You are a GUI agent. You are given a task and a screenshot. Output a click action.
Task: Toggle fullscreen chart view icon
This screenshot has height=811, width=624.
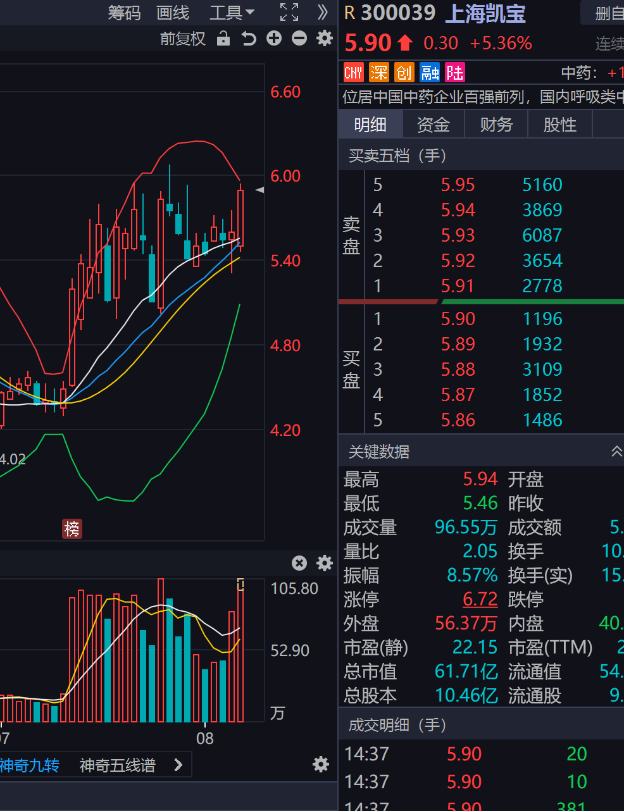[x=289, y=12]
